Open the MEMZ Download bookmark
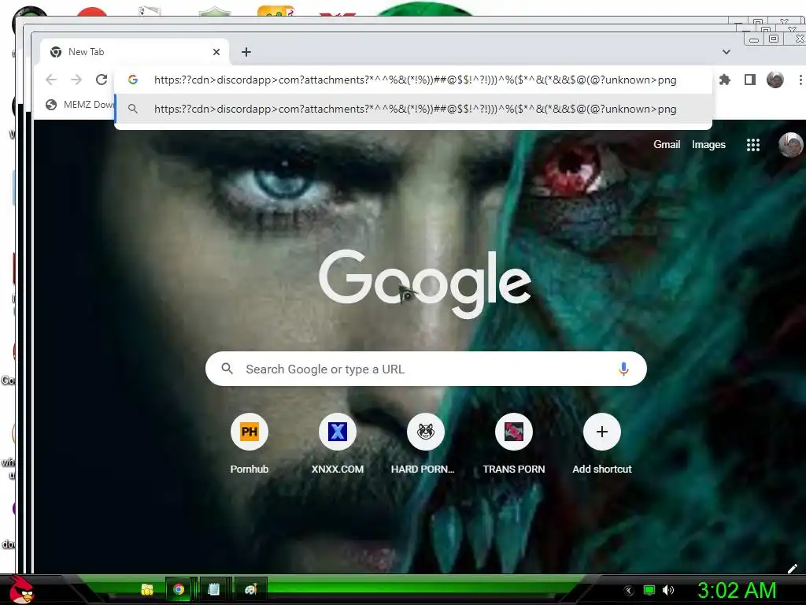The height and width of the screenshot is (605, 806). tap(79, 105)
